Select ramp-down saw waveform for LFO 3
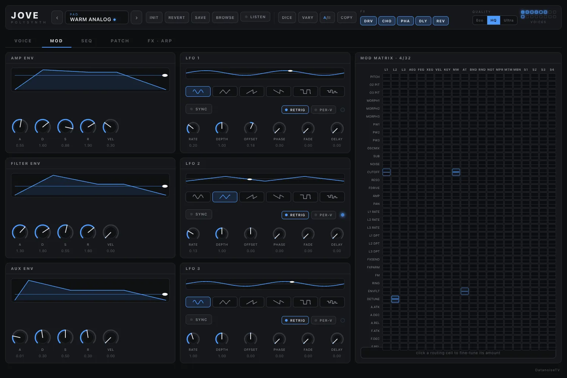This screenshot has width=567, height=378. click(279, 302)
